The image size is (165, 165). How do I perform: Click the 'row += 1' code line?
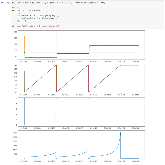point(21,21)
